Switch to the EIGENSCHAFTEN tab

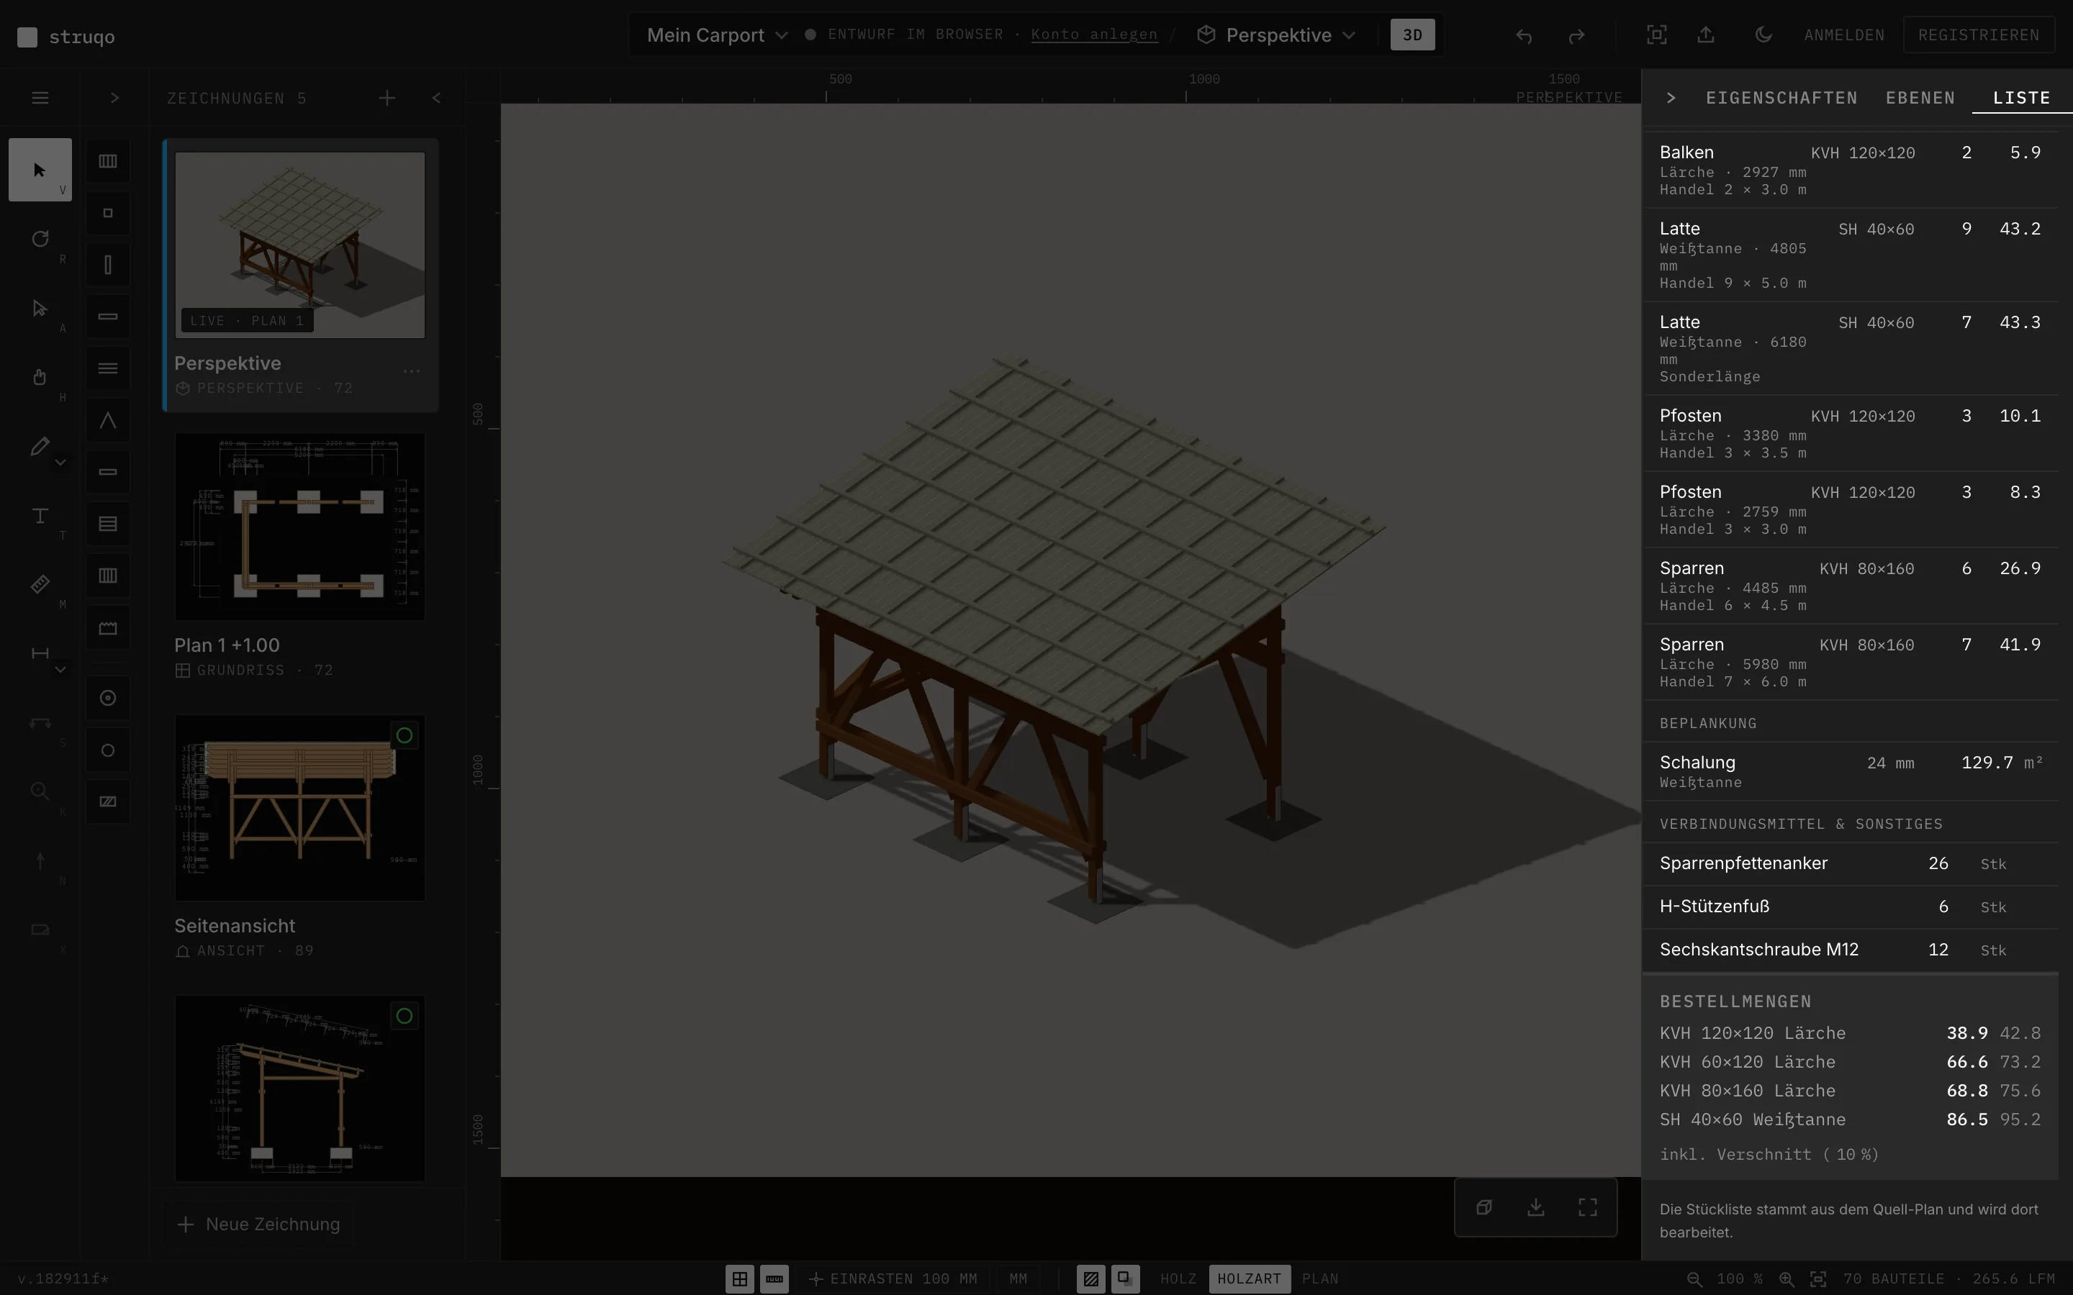(x=1781, y=98)
